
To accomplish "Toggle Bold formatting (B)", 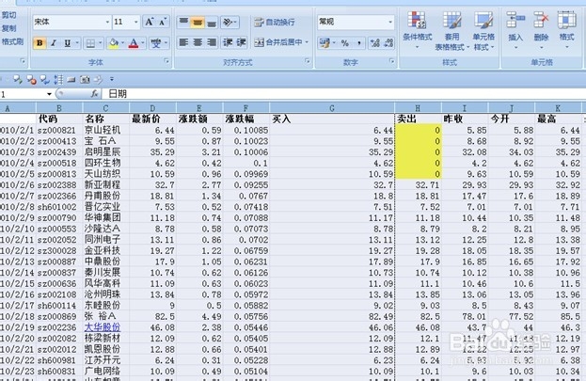I will (x=40, y=43).
